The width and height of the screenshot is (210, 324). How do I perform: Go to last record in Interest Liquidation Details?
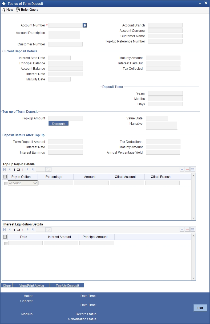(33, 229)
